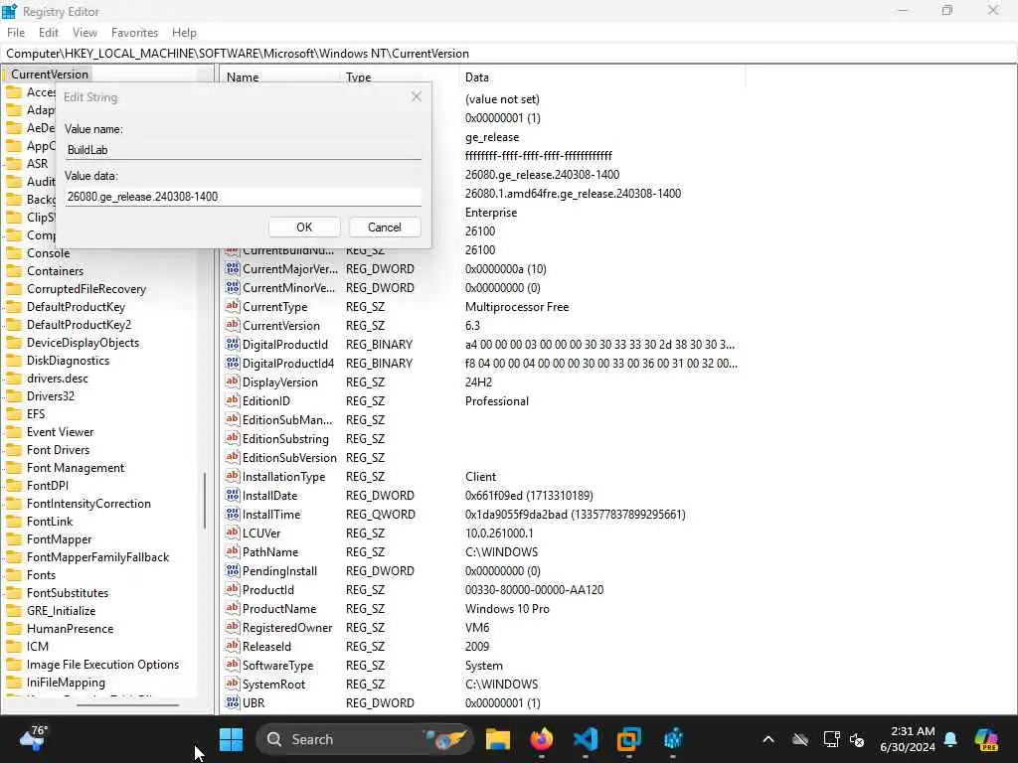Select the Fonts folder icon
This screenshot has height=763, width=1018.
click(x=14, y=575)
